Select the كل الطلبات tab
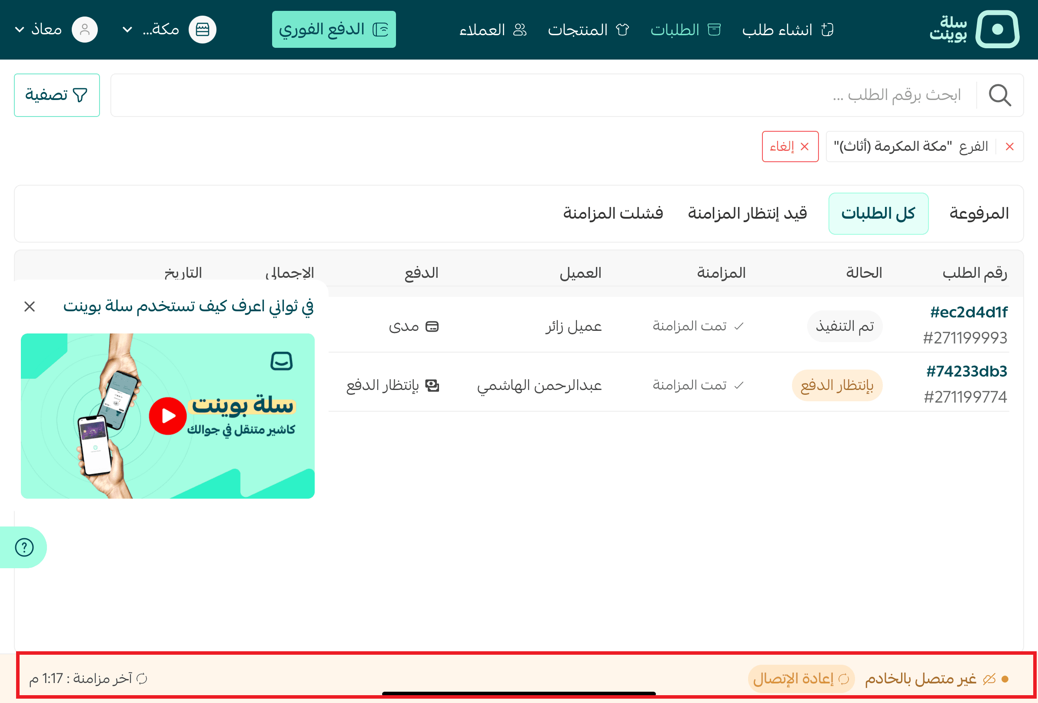1038x703 pixels. click(x=878, y=213)
